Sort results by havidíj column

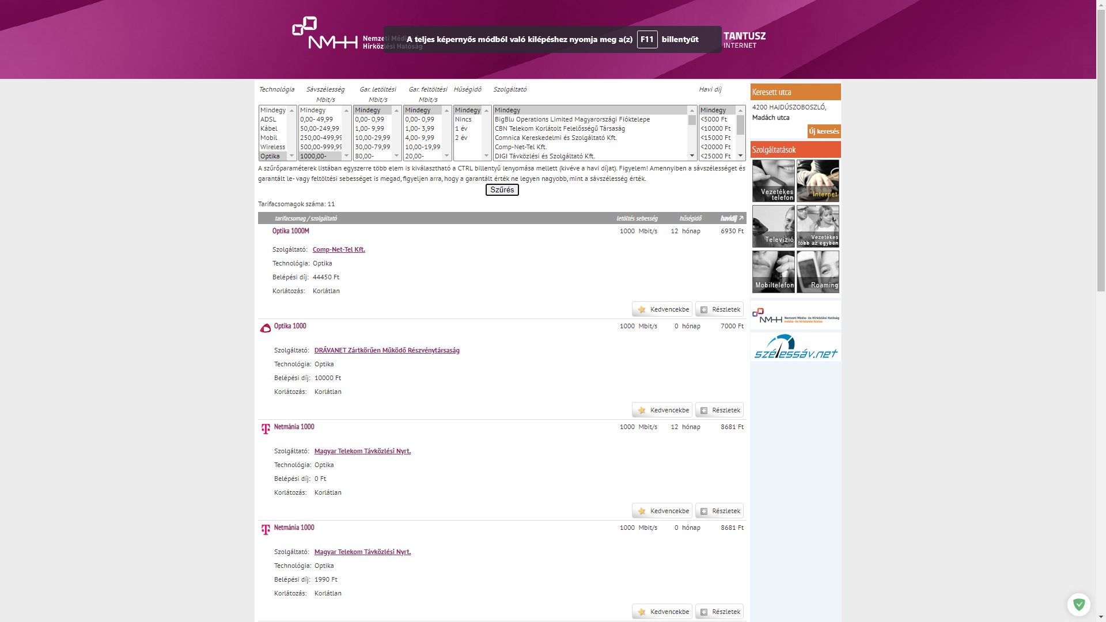pyautogui.click(x=732, y=218)
